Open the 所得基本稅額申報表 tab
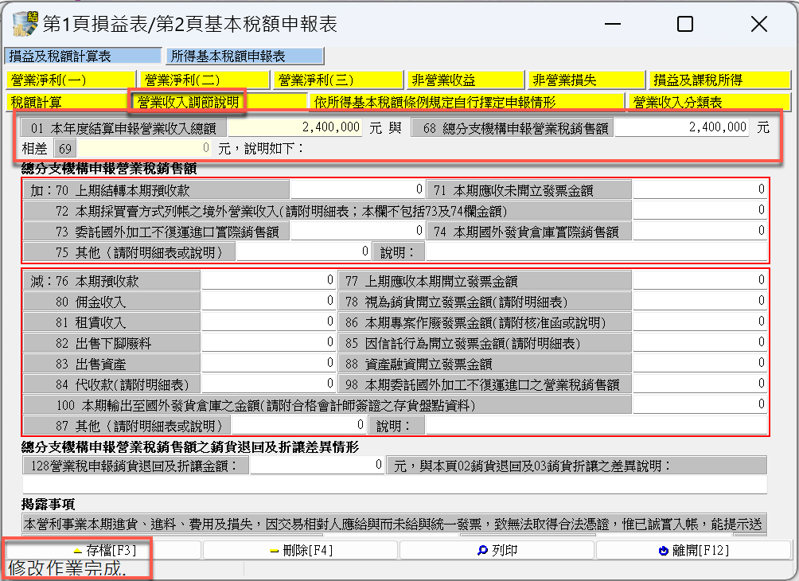This screenshot has width=799, height=581. pos(245,56)
